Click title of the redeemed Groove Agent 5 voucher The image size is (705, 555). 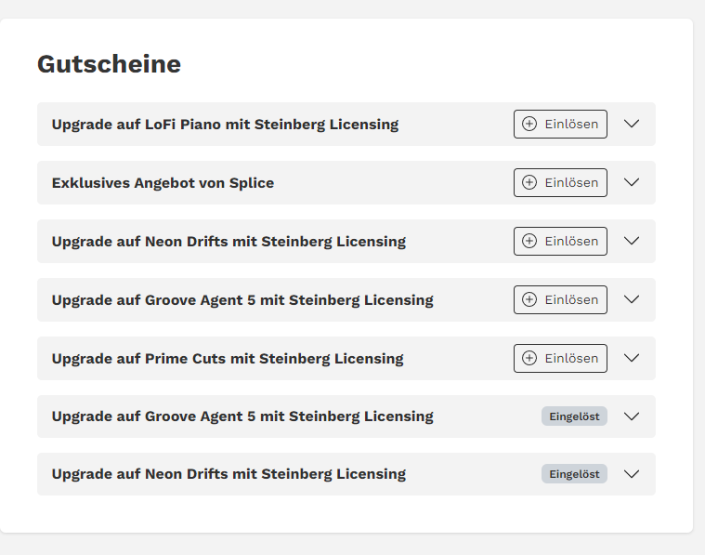[242, 416]
